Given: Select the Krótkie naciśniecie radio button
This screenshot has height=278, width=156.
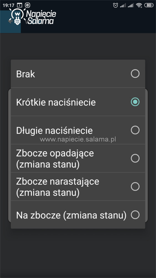Looking at the screenshot, I should coord(135,102).
